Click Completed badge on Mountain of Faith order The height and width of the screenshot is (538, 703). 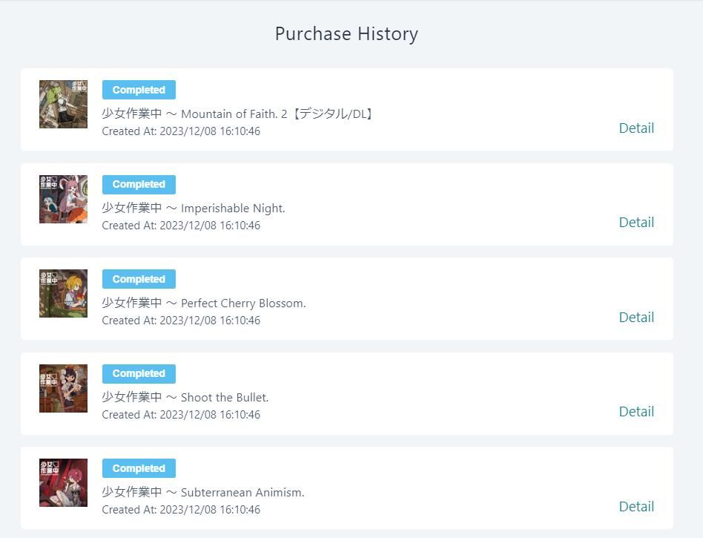(x=139, y=90)
